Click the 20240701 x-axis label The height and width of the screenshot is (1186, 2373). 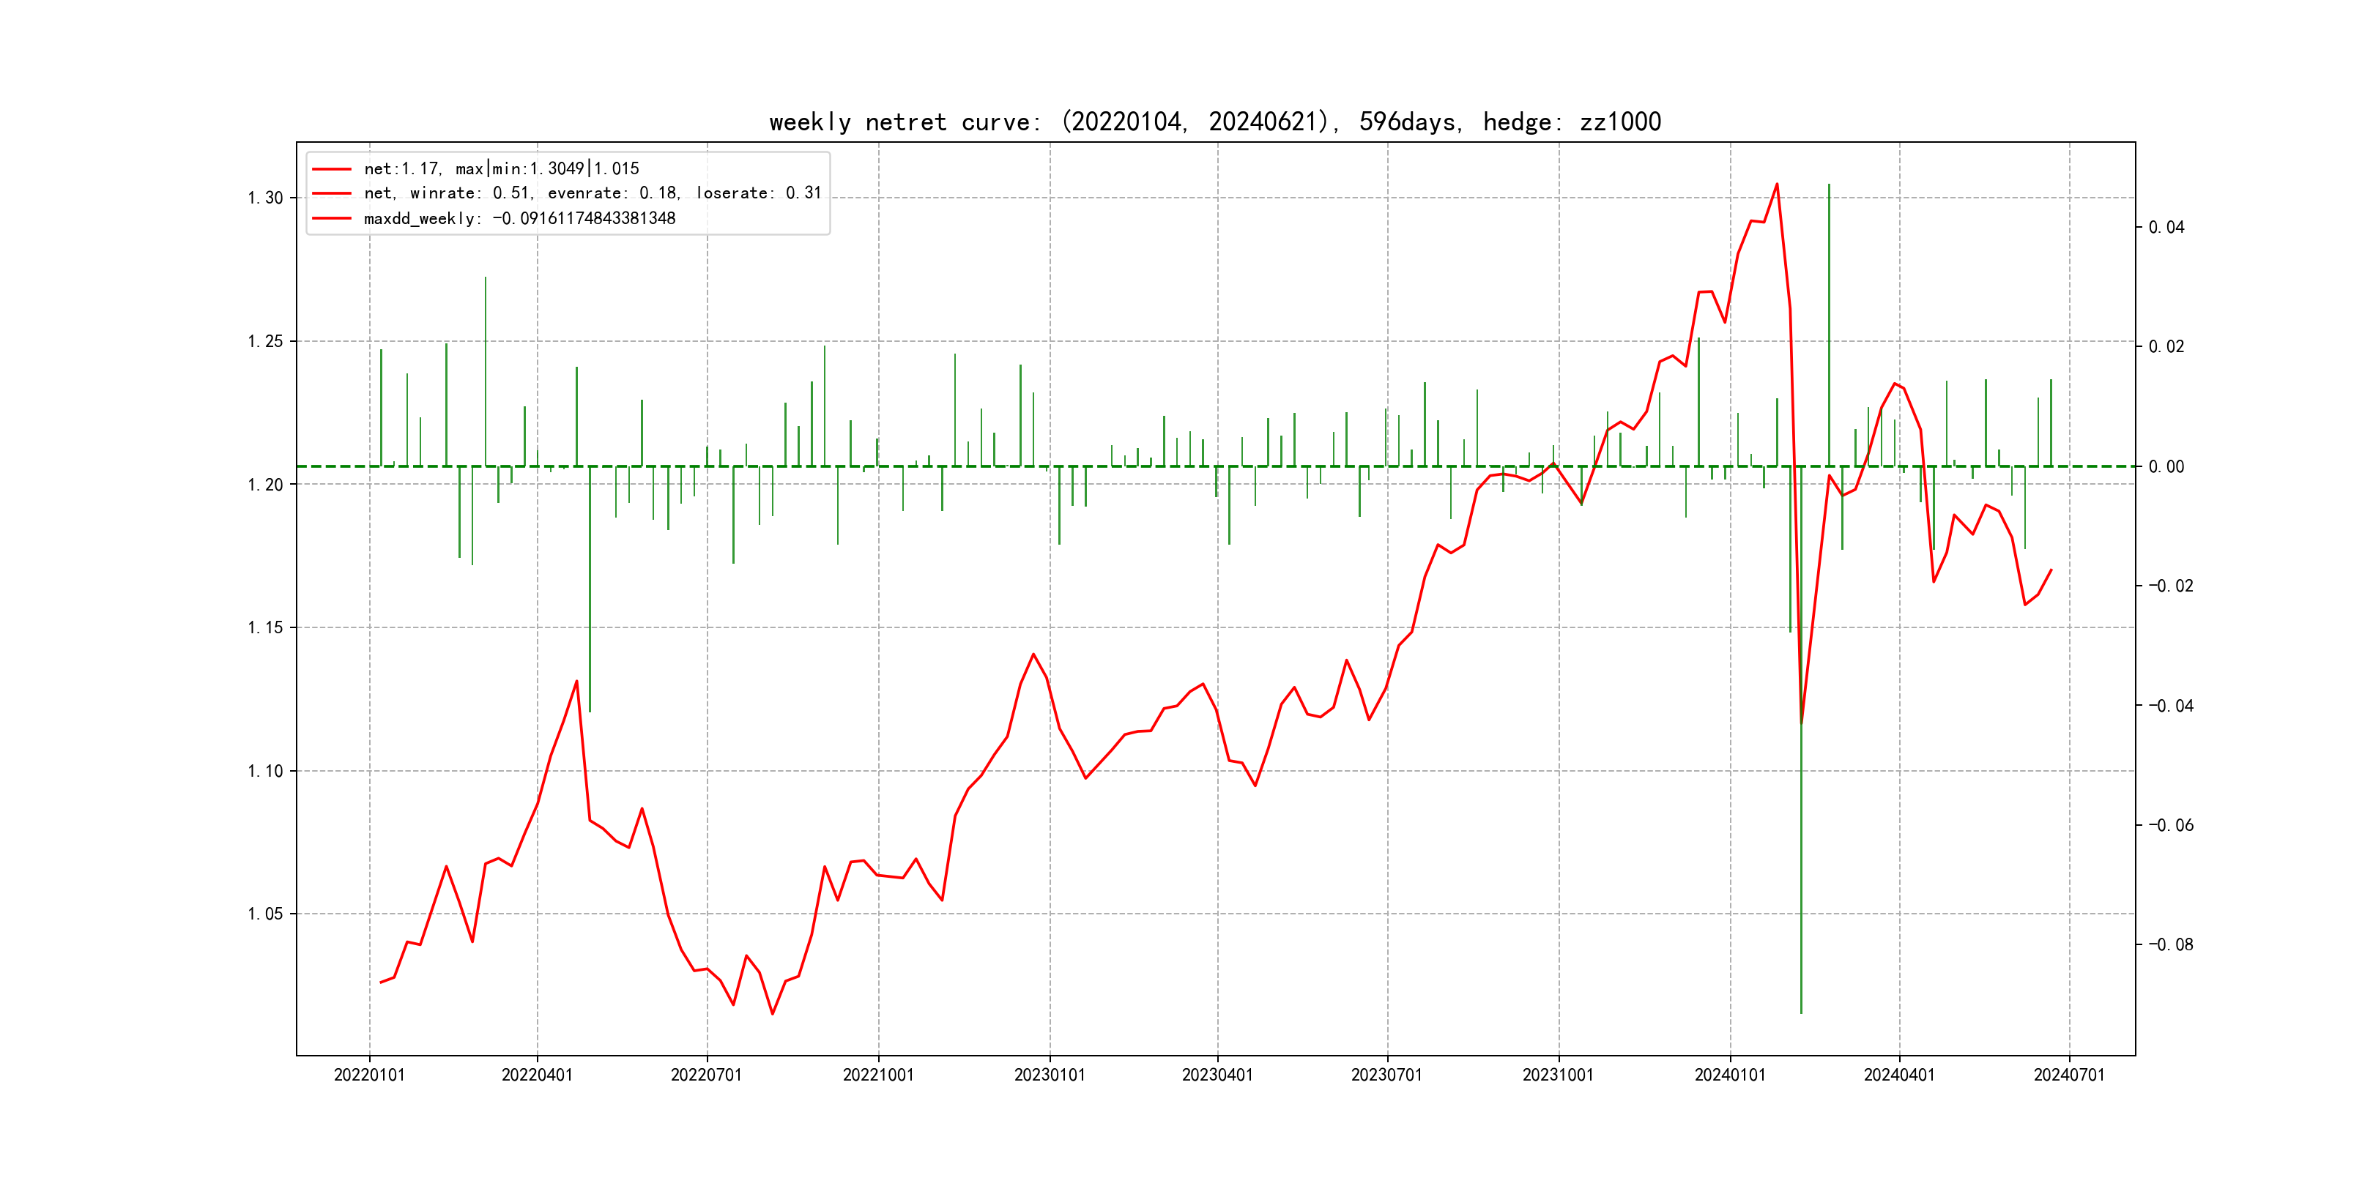2069,1075
